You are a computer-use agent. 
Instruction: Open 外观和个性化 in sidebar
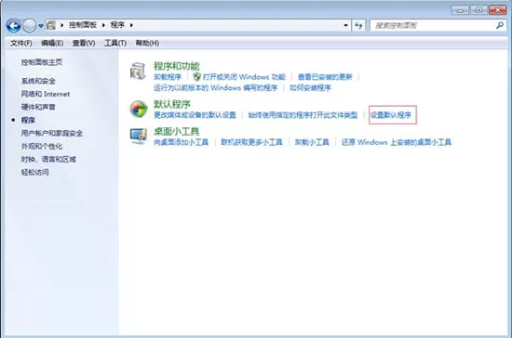[x=42, y=146]
